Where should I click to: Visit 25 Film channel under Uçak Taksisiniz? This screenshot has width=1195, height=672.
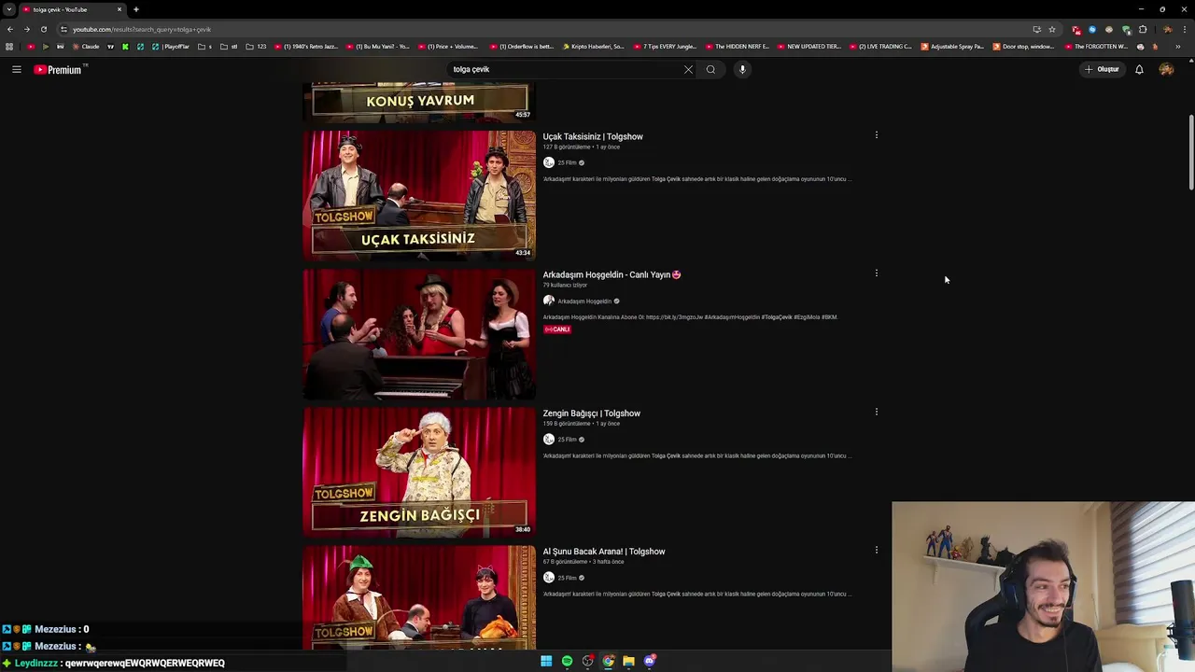pyautogui.click(x=567, y=162)
